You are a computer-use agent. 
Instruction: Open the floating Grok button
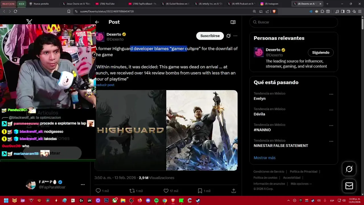coord(349,169)
